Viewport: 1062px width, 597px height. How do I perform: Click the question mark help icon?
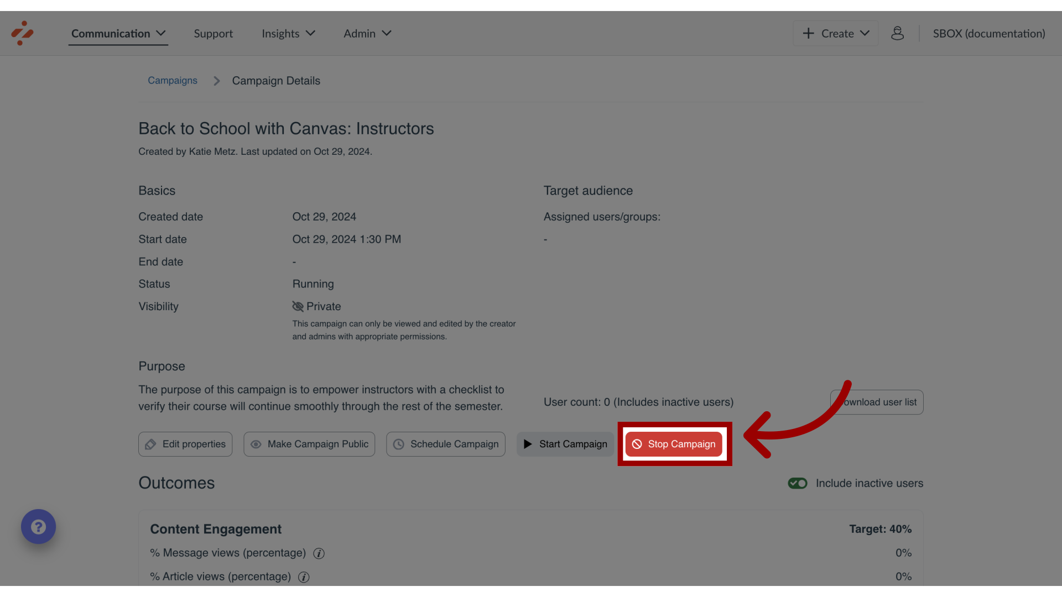click(x=39, y=526)
